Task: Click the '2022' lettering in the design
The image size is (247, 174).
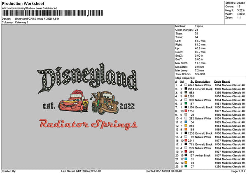Action: click(127, 106)
